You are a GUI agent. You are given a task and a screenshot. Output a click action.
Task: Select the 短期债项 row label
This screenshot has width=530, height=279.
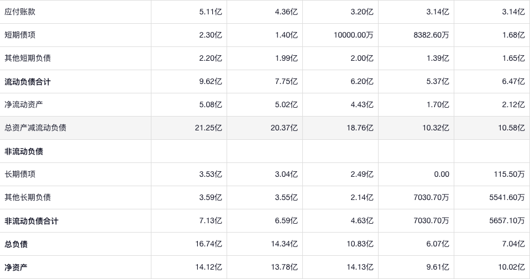pyautogui.click(x=20, y=35)
